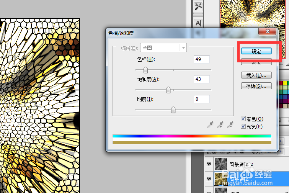Viewport: 289px width, 193px height.
Task: Select the add-to-sample eyedropper (plus)
Action: [220, 124]
